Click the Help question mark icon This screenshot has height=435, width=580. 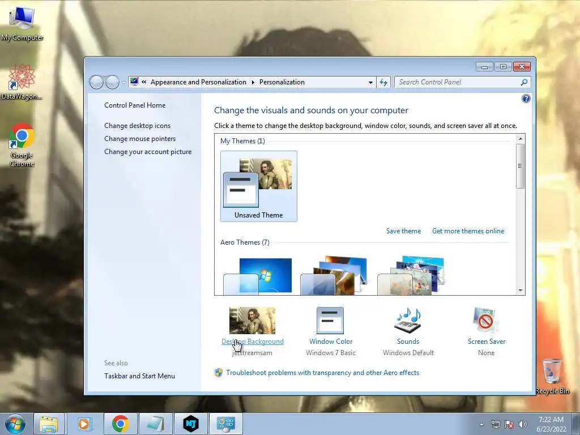click(x=526, y=99)
